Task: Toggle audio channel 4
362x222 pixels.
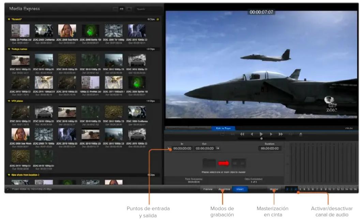Action: tap(304, 189)
